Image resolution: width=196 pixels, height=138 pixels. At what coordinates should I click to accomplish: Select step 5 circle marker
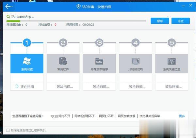(x=171, y=42)
